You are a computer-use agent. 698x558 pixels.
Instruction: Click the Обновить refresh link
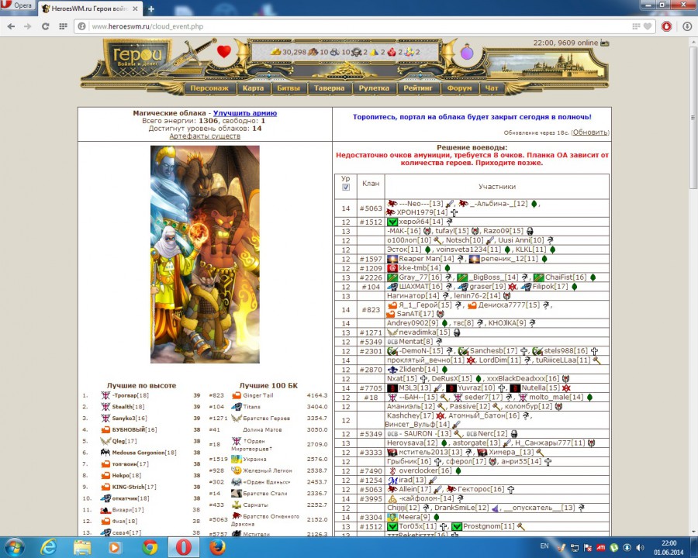(x=590, y=133)
